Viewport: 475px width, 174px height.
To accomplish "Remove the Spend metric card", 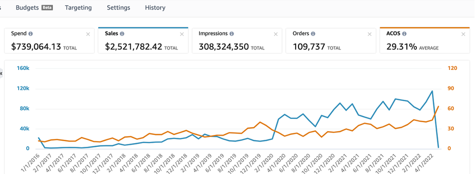I will pos(88,34).
